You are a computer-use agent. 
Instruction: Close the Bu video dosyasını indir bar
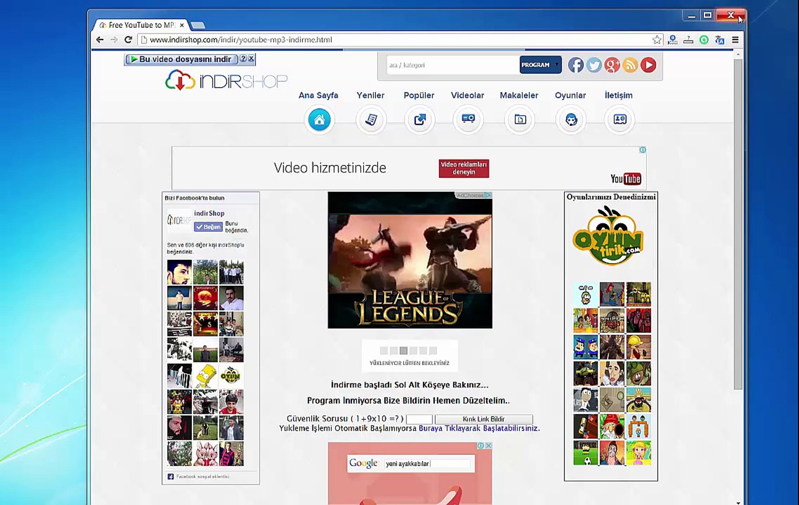pyautogui.click(x=251, y=58)
